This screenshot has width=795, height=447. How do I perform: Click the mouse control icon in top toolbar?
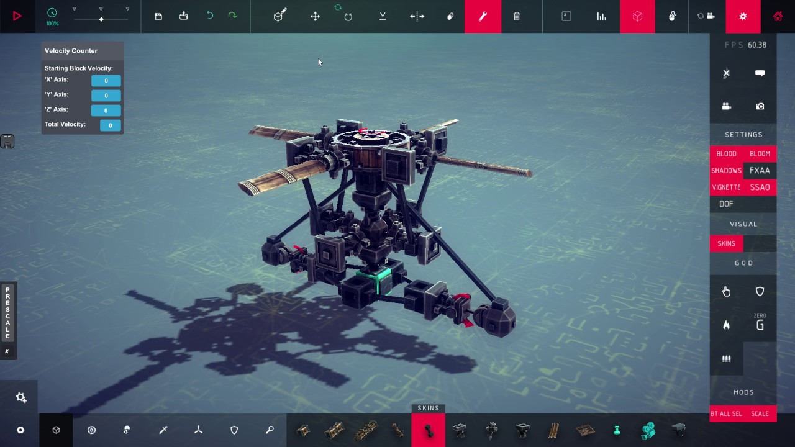672,16
